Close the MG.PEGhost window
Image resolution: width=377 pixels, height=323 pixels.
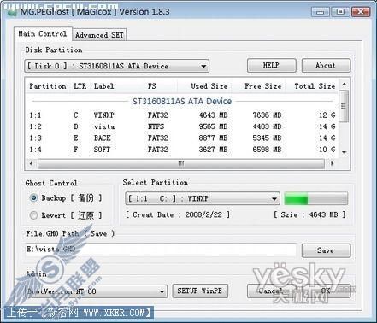(361, 12)
